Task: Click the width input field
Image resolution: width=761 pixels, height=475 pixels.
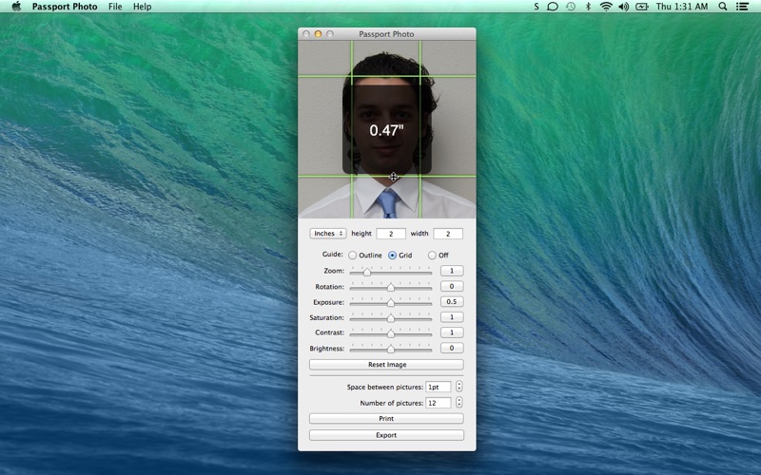Action: tap(448, 234)
